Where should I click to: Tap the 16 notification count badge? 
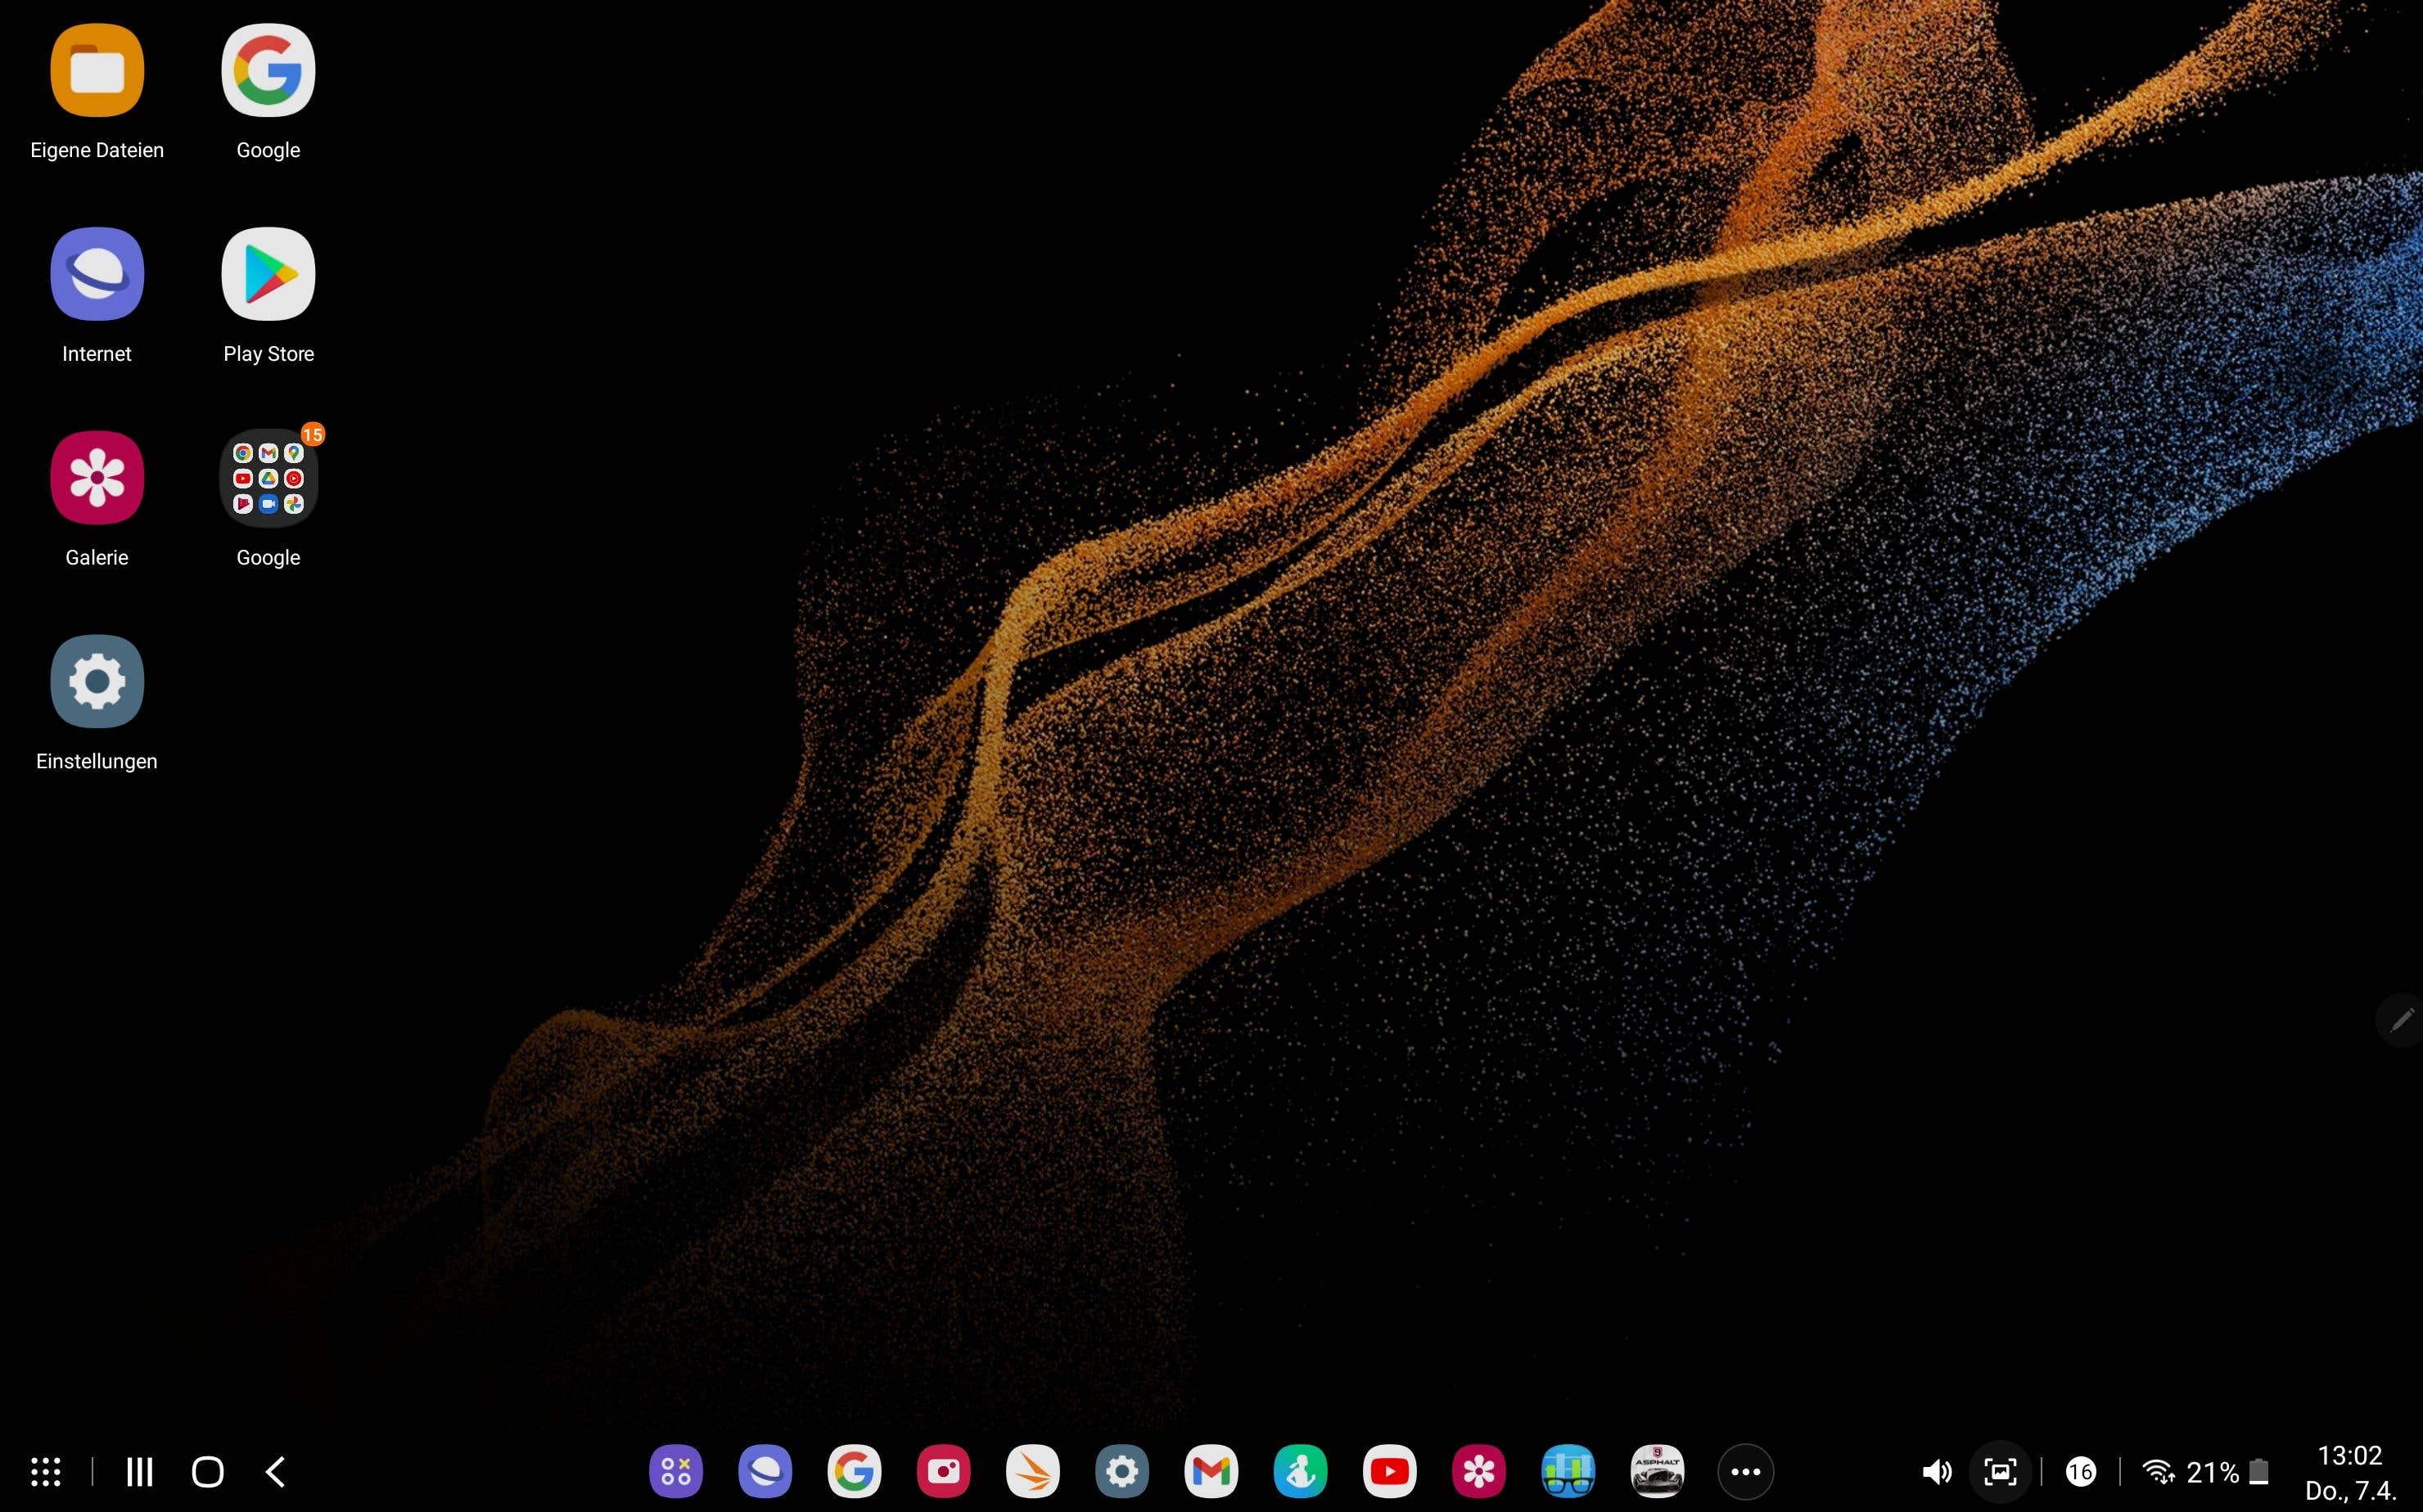point(2082,1470)
